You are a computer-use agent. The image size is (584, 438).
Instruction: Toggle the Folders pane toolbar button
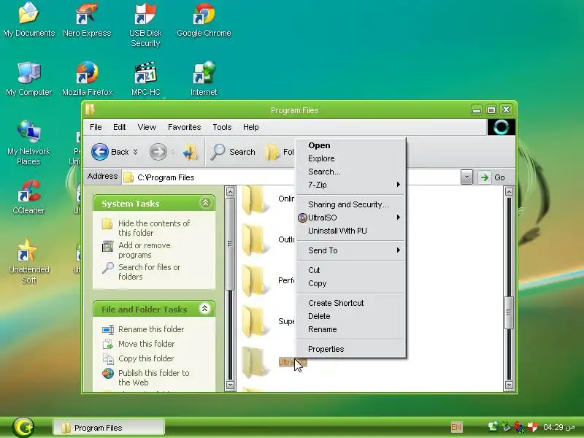click(280, 152)
